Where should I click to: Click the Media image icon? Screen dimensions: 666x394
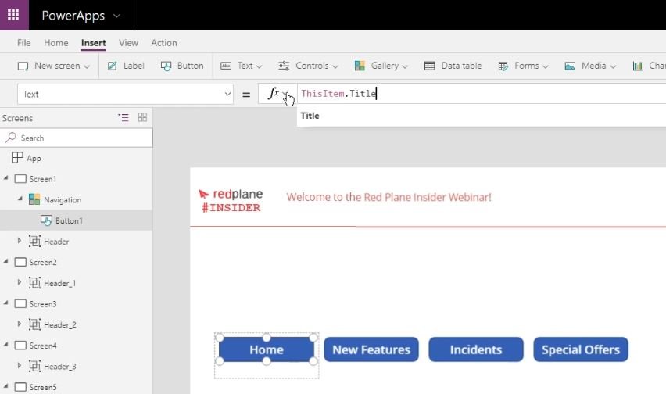point(570,66)
